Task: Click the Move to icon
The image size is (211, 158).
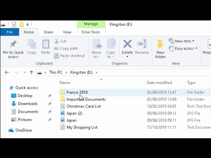Action: pos(97,44)
